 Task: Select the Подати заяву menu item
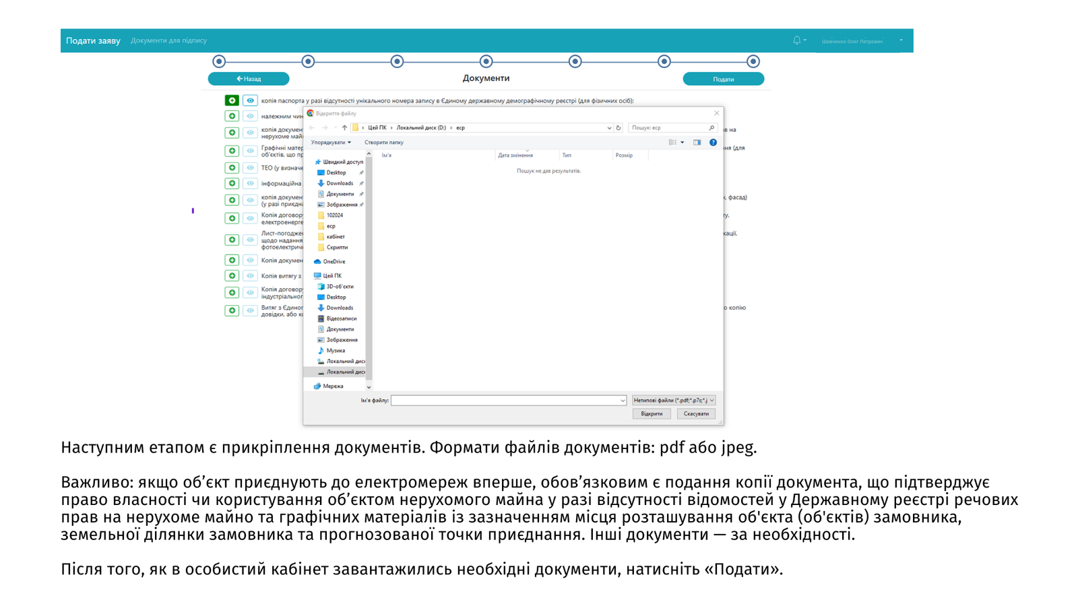pos(93,41)
